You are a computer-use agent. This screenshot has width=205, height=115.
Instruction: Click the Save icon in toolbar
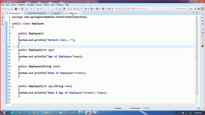[8, 9]
